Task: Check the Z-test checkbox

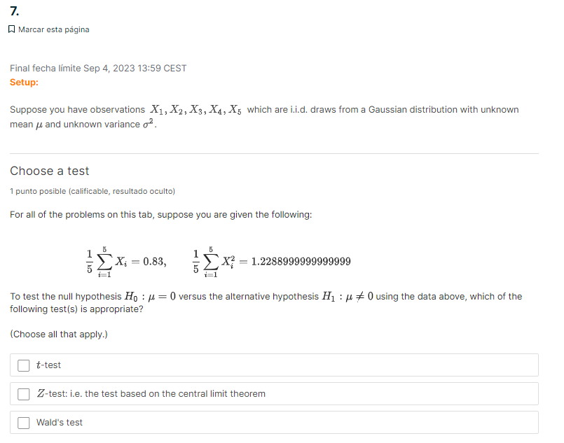Action: pos(23,393)
